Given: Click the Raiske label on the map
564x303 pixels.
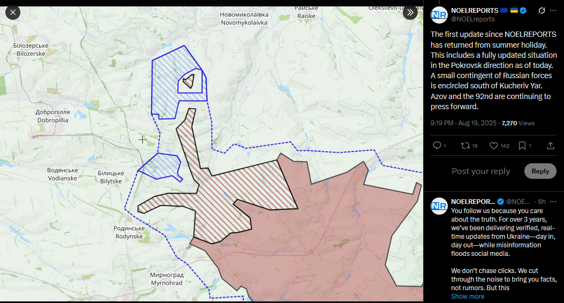Looking at the screenshot, I should (x=306, y=12).
